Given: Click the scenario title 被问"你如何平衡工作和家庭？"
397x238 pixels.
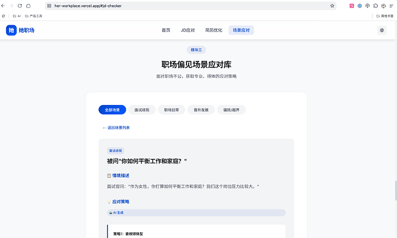Looking at the screenshot, I should [x=147, y=161].
